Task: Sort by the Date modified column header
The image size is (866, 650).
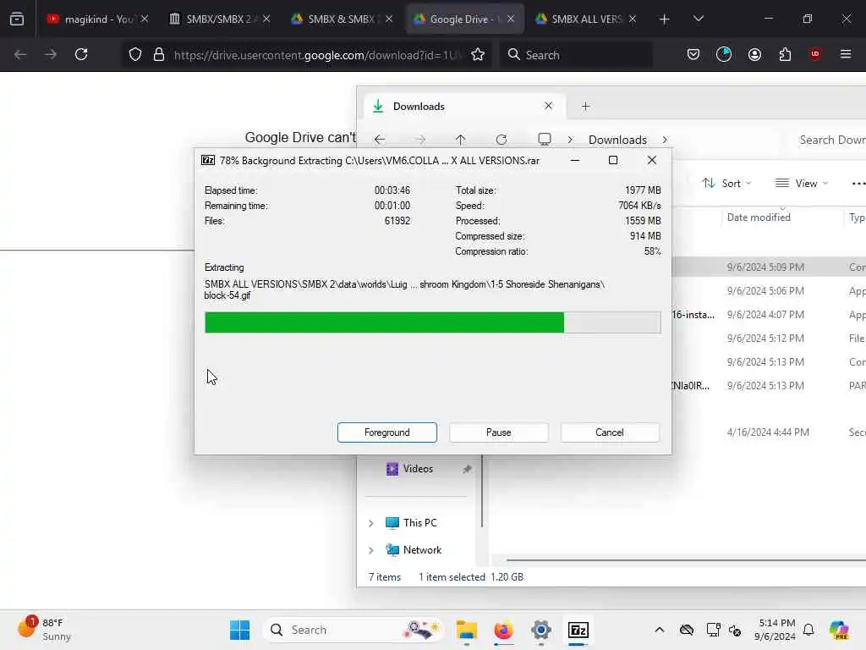Action: (x=759, y=218)
